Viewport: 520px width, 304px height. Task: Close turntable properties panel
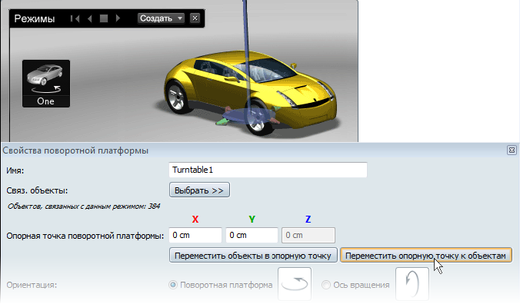click(x=512, y=150)
